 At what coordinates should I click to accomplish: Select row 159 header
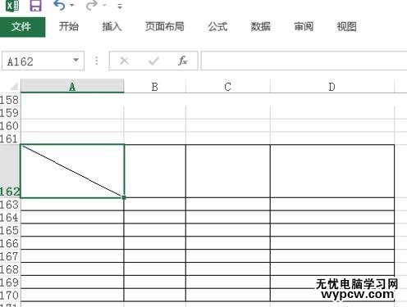[x=10, y=113]
